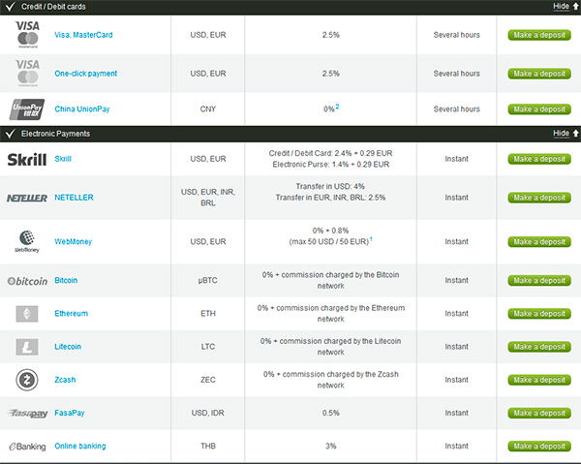Click Electronic Purse: 1.4% + 0.29 EUR text
The height and width of the screenshot is (464, 581).
tap(331, 164)
